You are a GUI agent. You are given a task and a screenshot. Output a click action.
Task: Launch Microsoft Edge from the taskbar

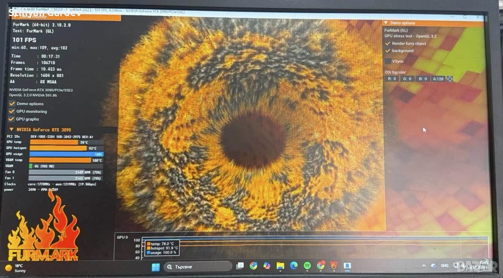[x=294, y=265]
